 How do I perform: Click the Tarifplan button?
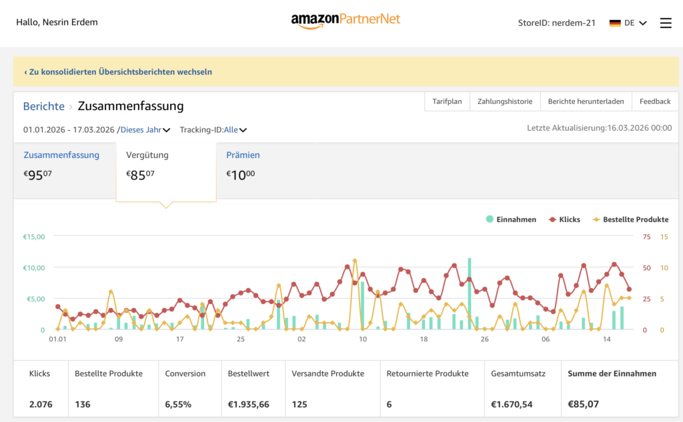pos(447,101)
